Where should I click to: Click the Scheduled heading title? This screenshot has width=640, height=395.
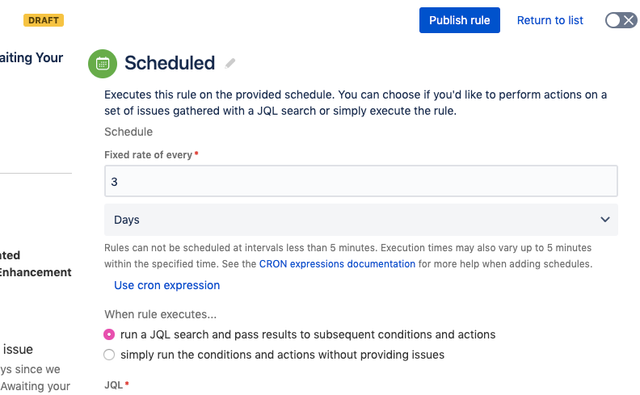point(170,63)
